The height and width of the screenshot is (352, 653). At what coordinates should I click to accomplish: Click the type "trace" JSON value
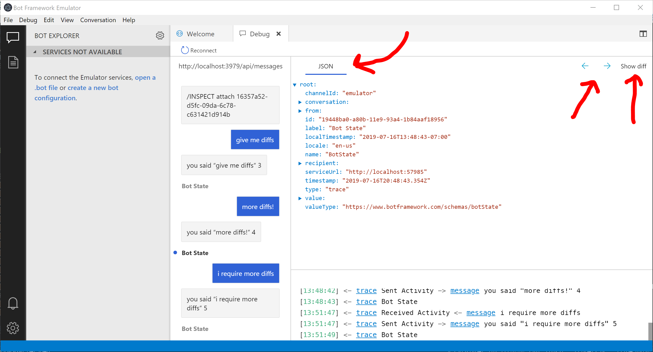[x=337, y=189]
